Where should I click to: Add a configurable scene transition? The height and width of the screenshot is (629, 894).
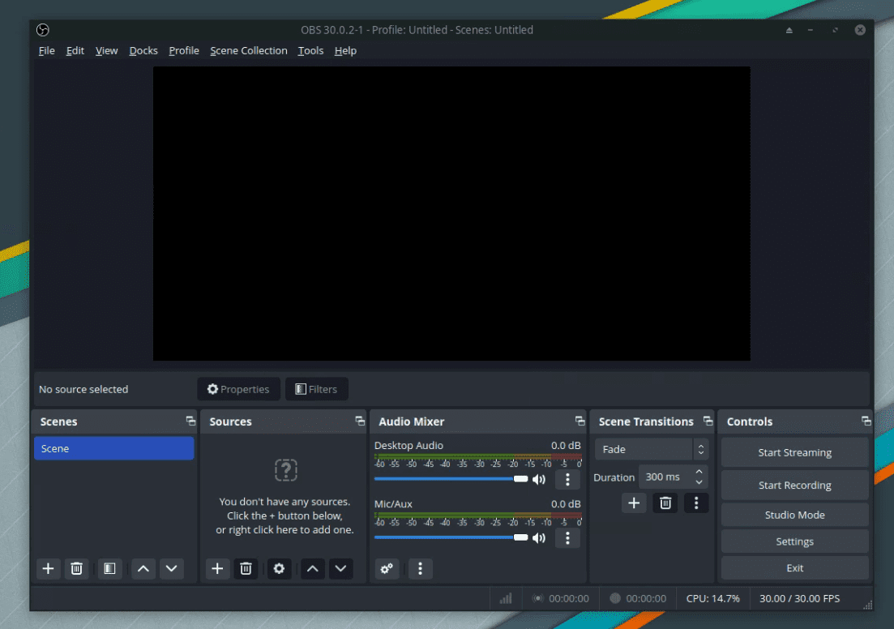click(x=634, y=503)
